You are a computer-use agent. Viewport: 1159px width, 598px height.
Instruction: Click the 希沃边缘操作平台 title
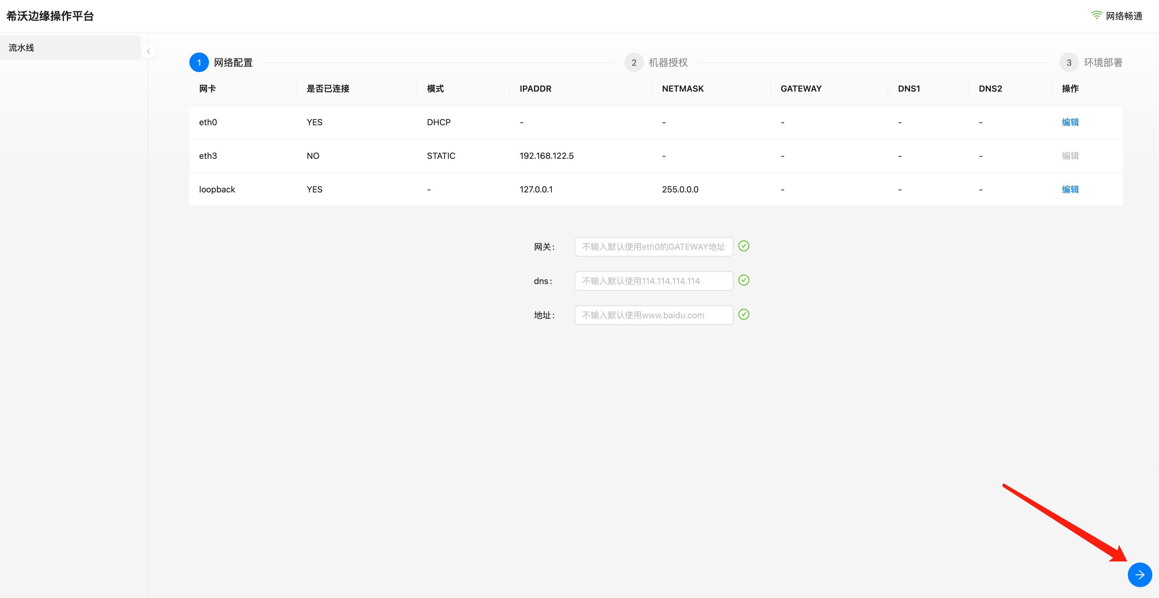pos(50,16)
